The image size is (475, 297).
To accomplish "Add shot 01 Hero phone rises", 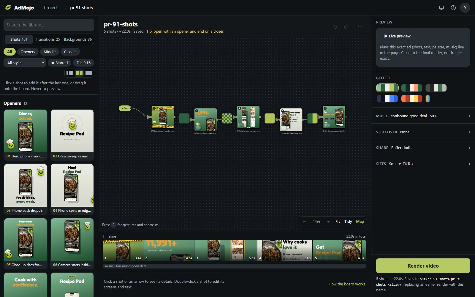I will click(x=26, y=135).
